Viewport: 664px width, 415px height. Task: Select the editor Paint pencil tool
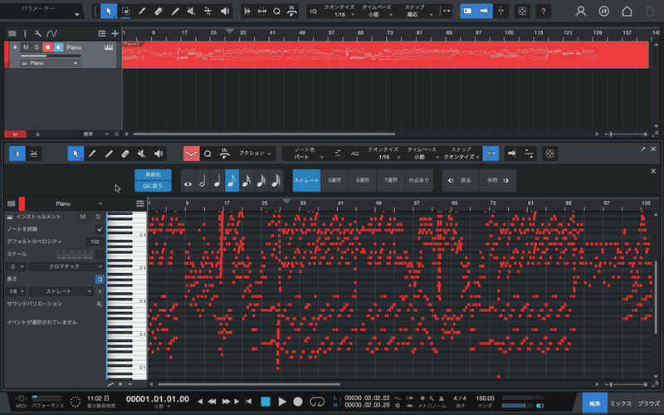pos(92,154)
